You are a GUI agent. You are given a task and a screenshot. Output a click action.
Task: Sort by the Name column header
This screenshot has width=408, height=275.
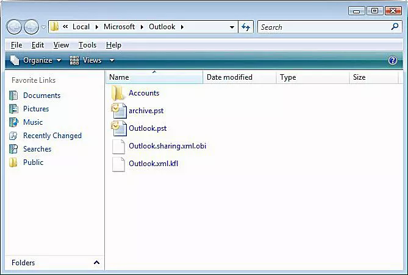(x=154, y=77)
